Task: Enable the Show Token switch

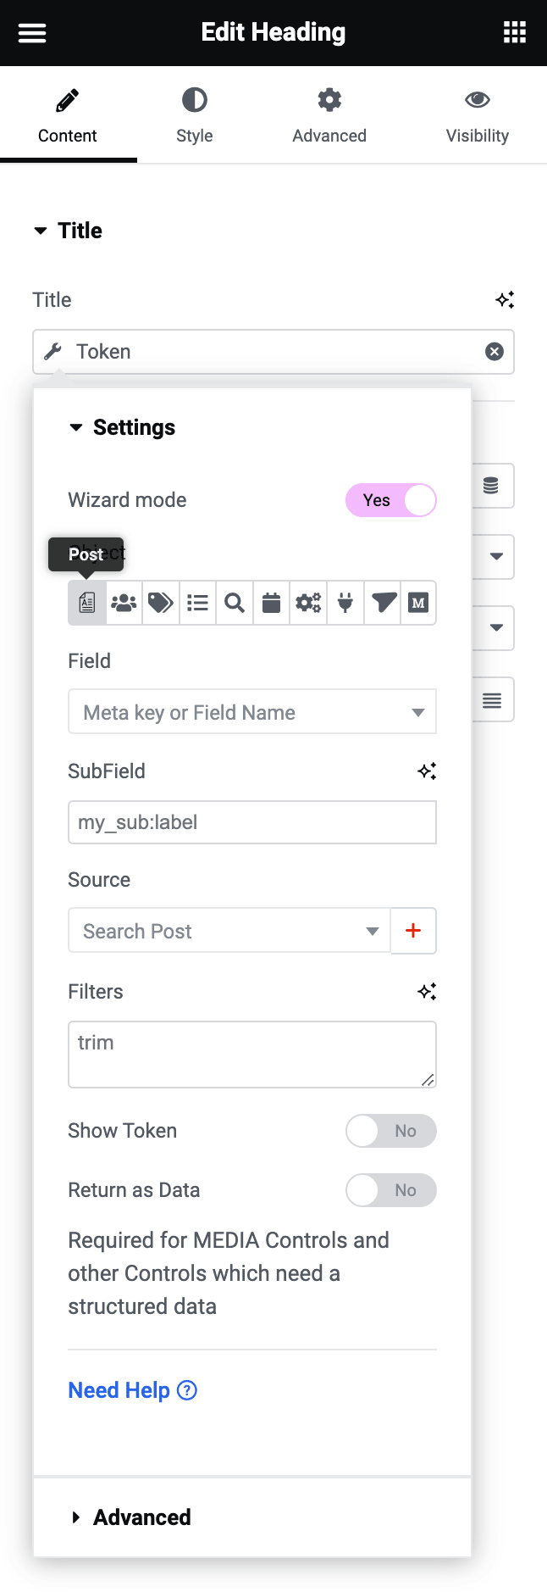Action: pyautogui.click(x=390, y=1131)
